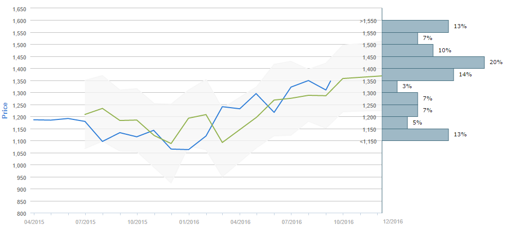Click the bottom 13% bar below 1,150
The height and width of the screenshot is (225, 508).
[415, 135]
